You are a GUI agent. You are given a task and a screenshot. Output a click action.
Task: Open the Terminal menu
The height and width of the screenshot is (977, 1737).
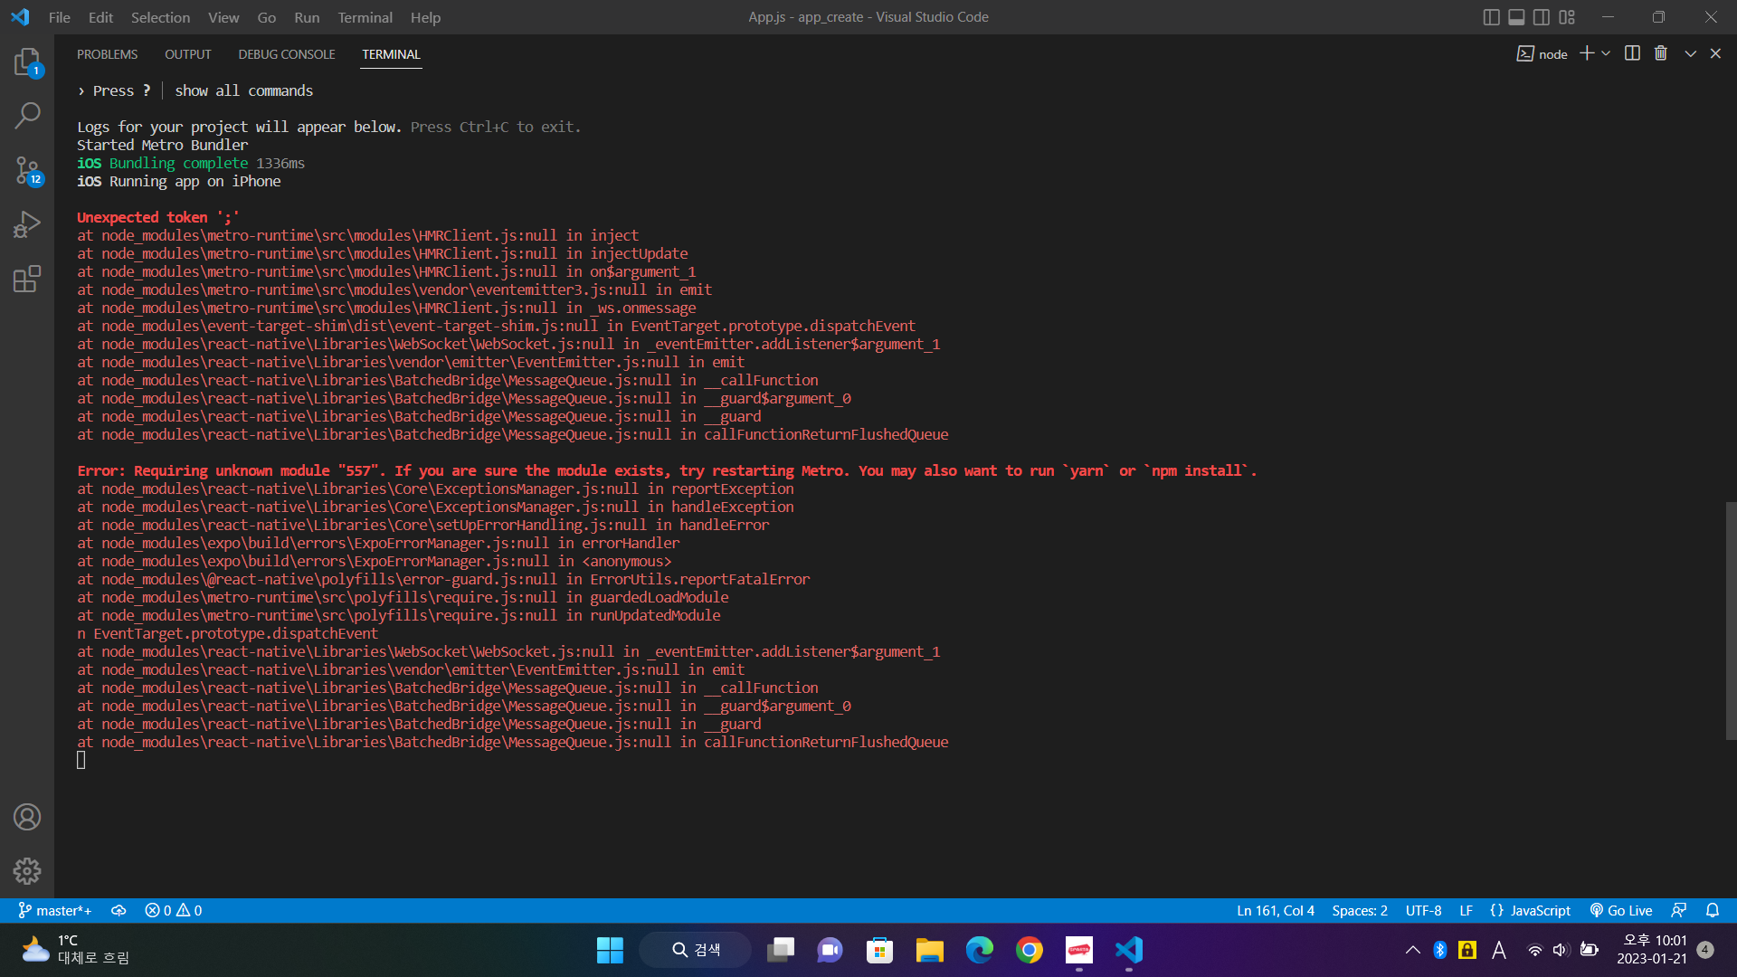(365, 17)
